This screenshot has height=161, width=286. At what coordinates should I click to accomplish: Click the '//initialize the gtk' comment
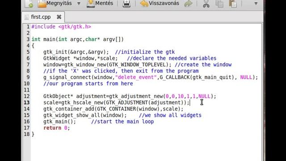click(145, 52)
